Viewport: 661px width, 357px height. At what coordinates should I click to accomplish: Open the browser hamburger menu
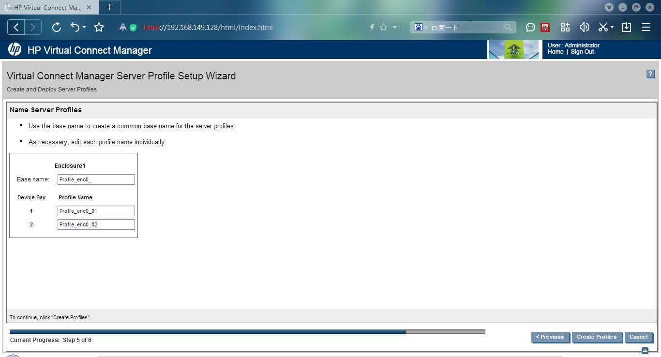[x=646, y=27]
